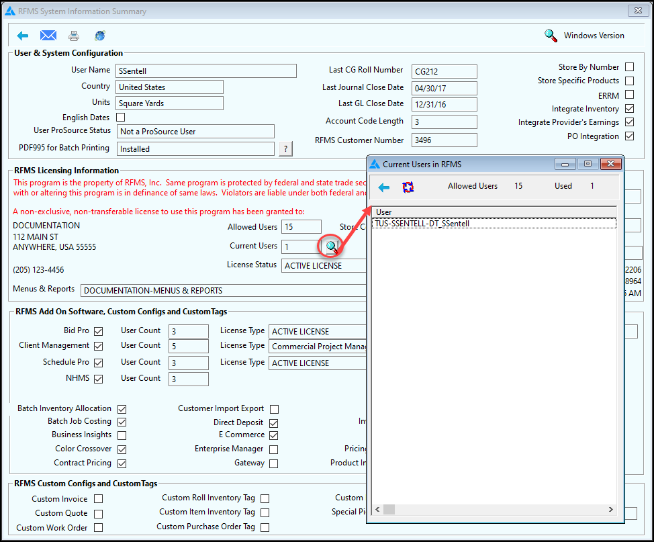
Task: Click the horizontal scrollbar left arrow
Action: 377,510
